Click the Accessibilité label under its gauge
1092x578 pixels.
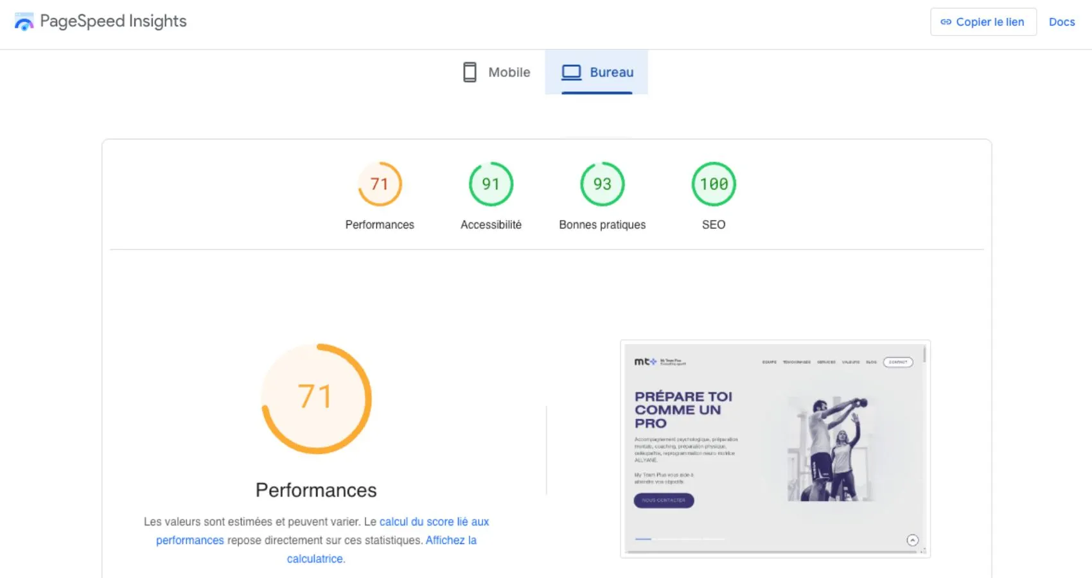[x=491, y=225]
